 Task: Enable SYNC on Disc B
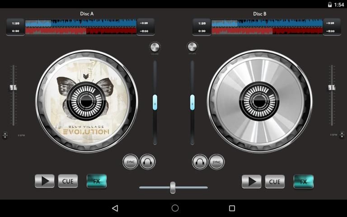[x=216, y=161]
